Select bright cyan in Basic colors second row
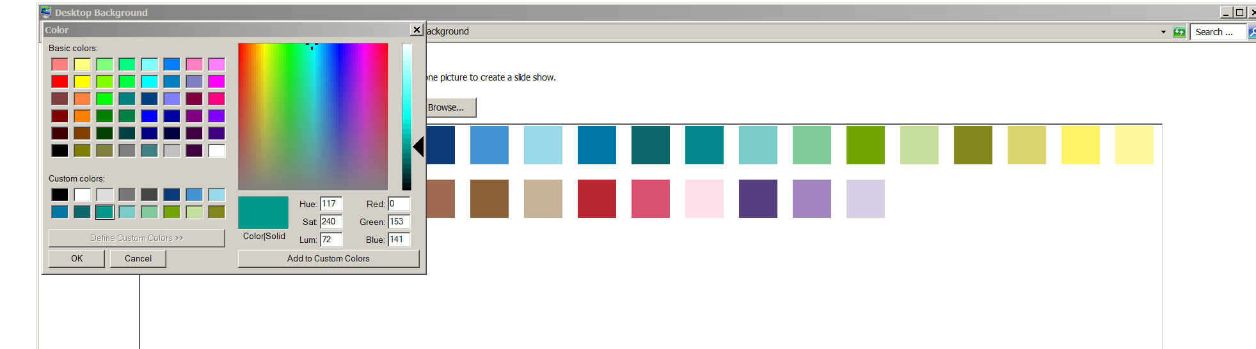The width and height of the screenshot is (1256, 349). point(149,81)
